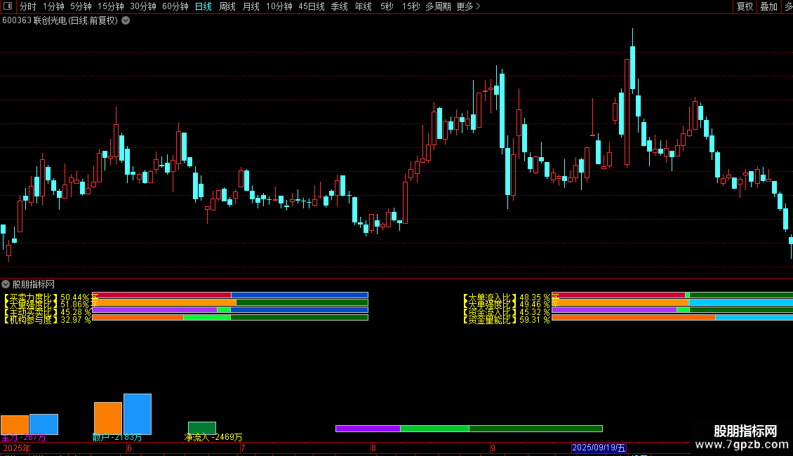Select the 日线 daily chart tab
Viewport: 793px width, 456px height.
[204, 6]
